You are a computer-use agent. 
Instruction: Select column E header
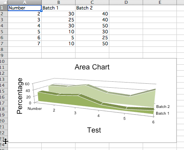point(160,2)
